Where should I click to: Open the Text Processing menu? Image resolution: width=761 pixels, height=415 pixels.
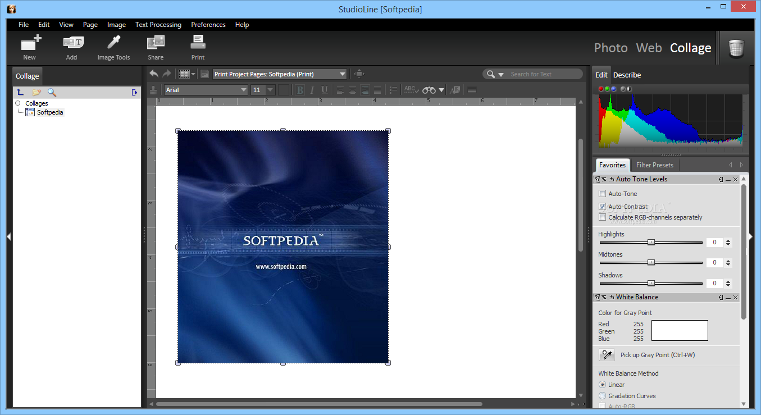[158, 25]
